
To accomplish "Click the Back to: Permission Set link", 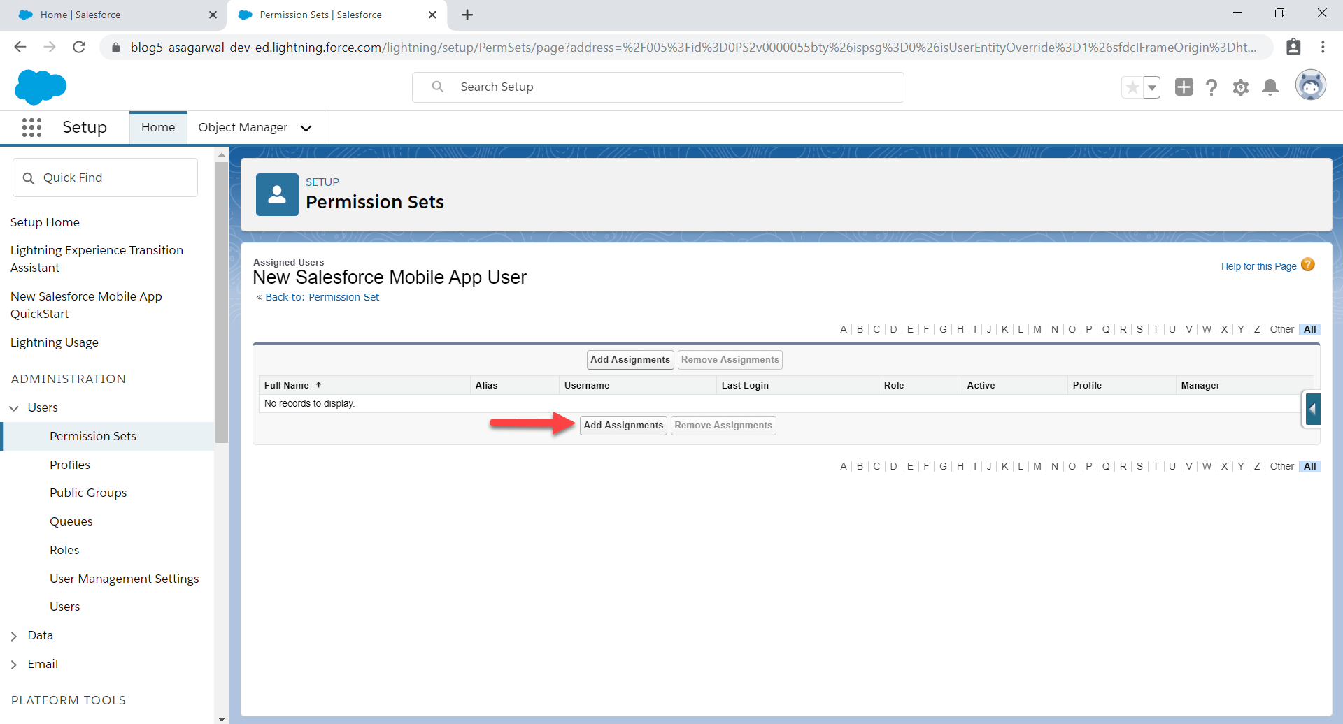I will point(322,297).
